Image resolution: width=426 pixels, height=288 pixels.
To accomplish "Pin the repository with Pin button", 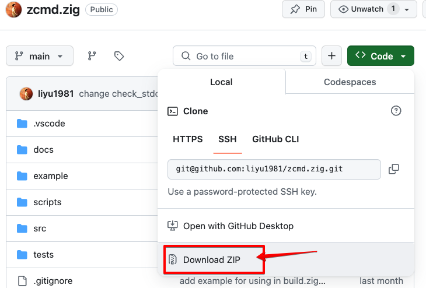I will tap(303, 9).
